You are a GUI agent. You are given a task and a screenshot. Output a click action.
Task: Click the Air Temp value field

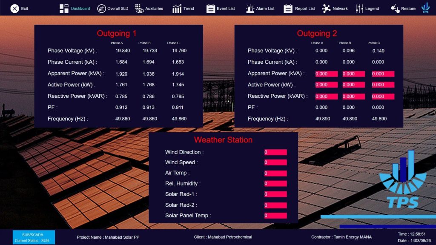[x=275, y=174]
